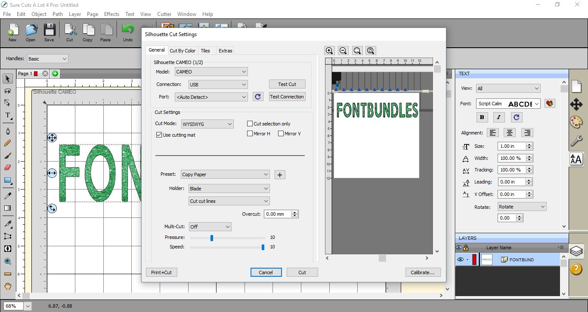Screen dimensions: 588x312
Task: Open the Document page panel icon
Action: 576,86
